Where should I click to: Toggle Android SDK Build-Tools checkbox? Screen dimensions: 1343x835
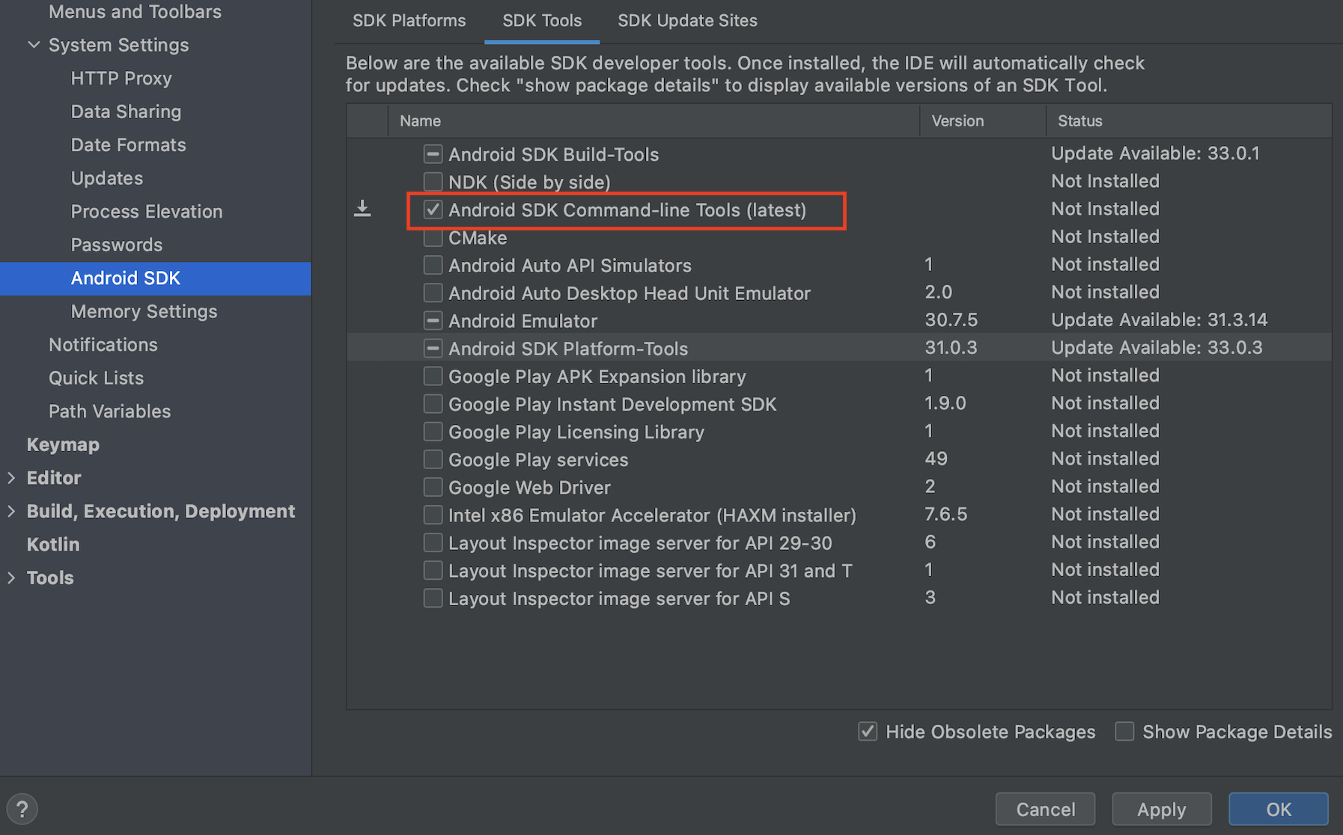[x=433, y=154]
